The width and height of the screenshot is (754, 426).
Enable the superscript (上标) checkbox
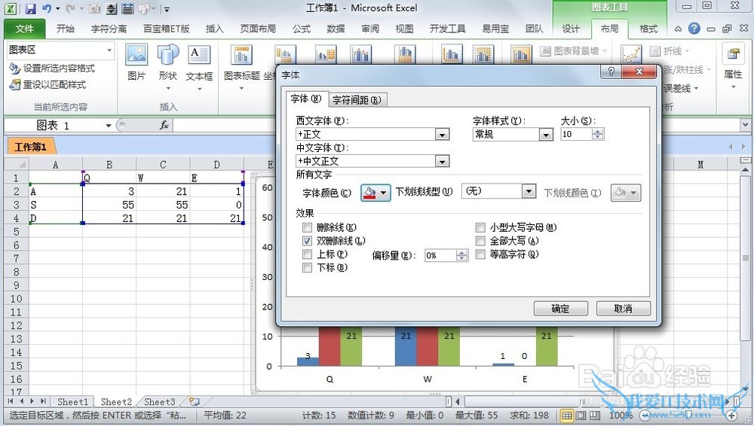tap(308, 254)
